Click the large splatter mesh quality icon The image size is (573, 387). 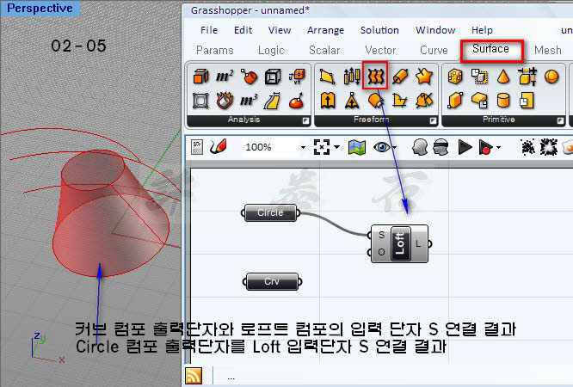click(549, 147)
